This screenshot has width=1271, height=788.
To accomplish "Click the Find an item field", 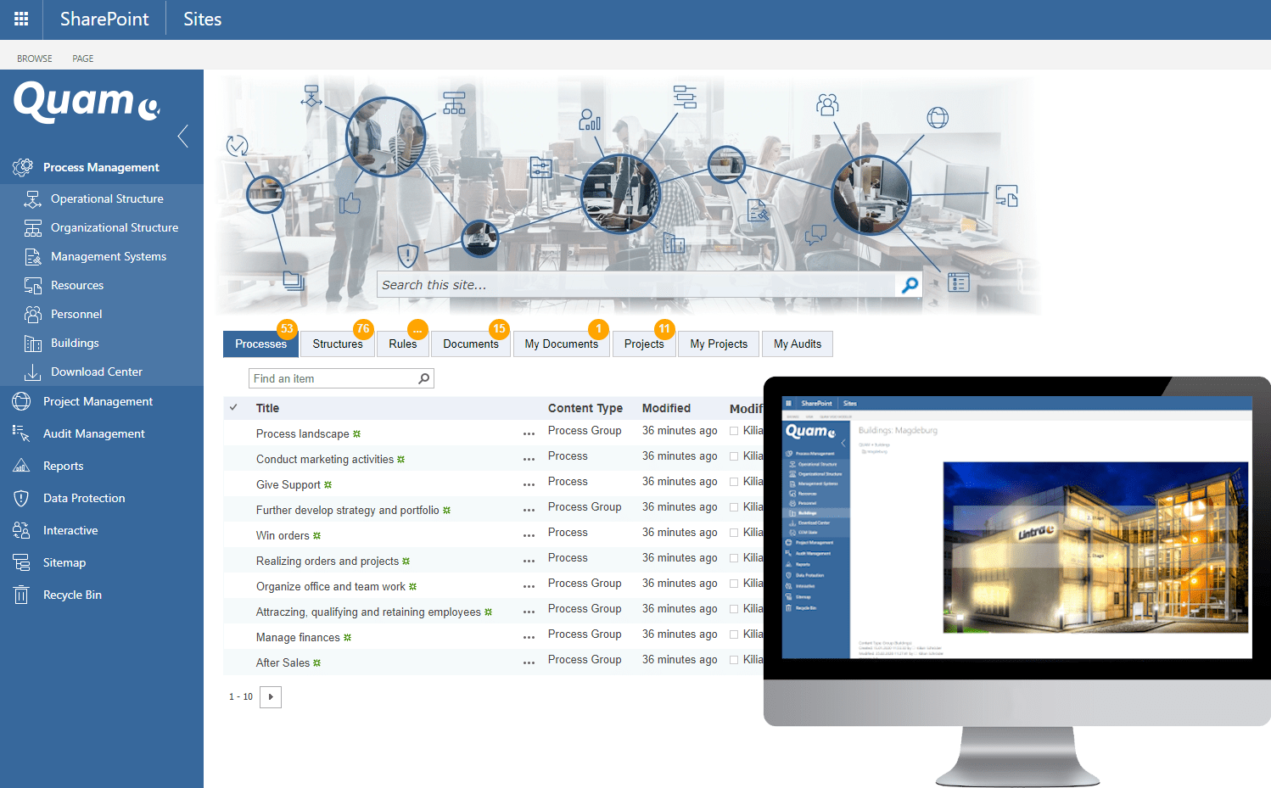I will (333, 378).
